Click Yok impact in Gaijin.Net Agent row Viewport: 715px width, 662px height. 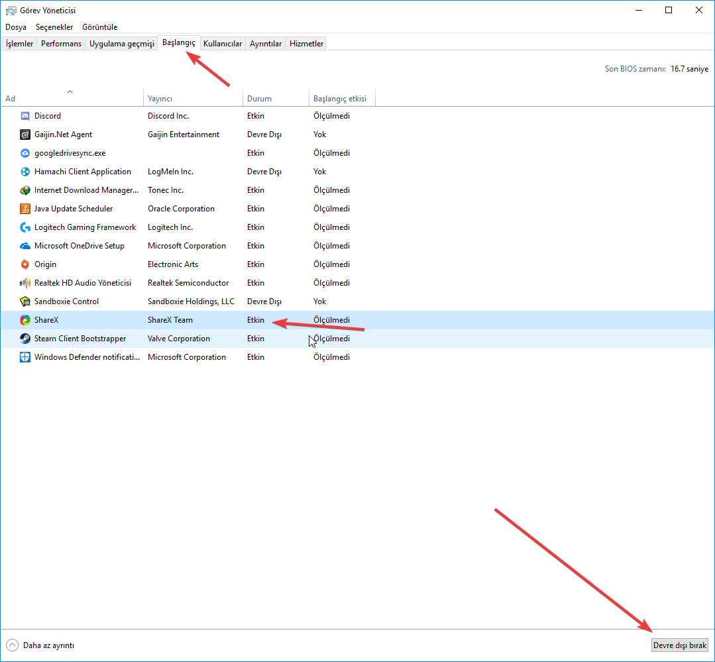point(319,135)
